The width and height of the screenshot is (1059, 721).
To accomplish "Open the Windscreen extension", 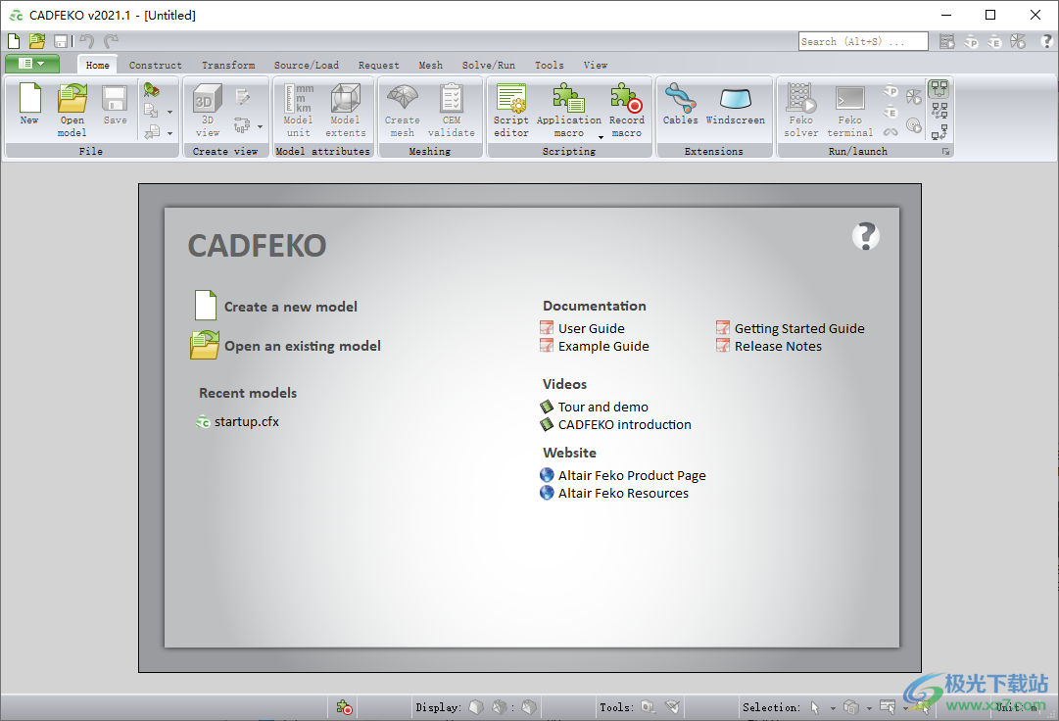I will pos(736,105).
